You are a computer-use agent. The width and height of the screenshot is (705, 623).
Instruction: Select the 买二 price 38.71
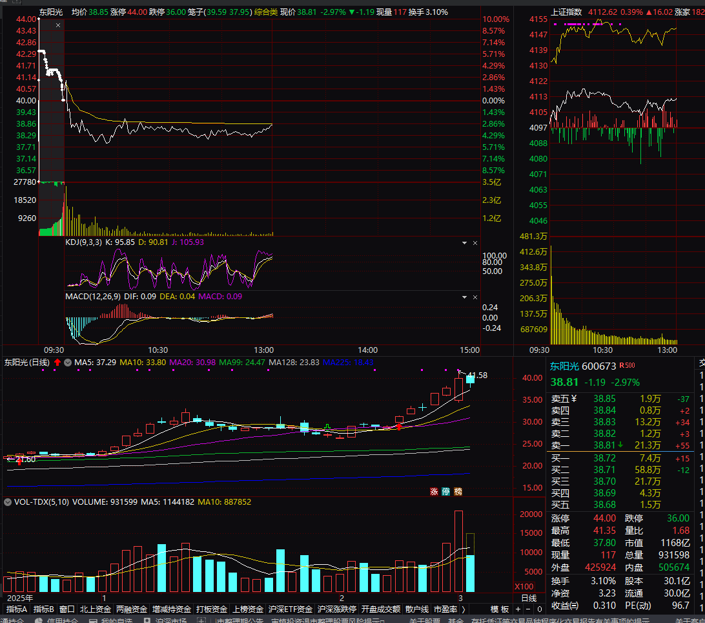tap(604, 470)
